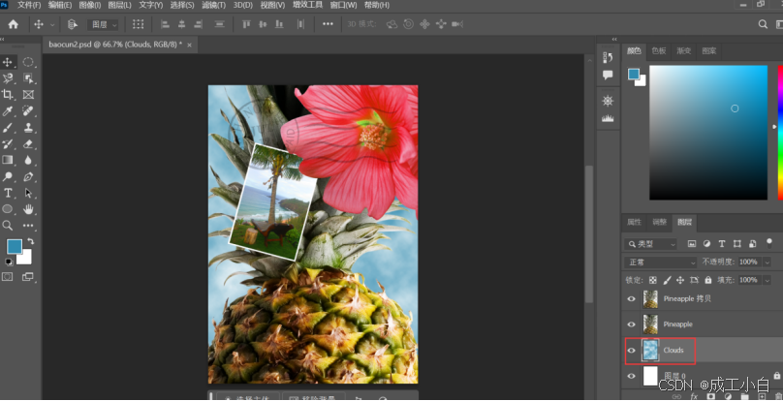The image size is (783, 401).
Task: Toggle show transform controls icon
Action: point(139,24)
